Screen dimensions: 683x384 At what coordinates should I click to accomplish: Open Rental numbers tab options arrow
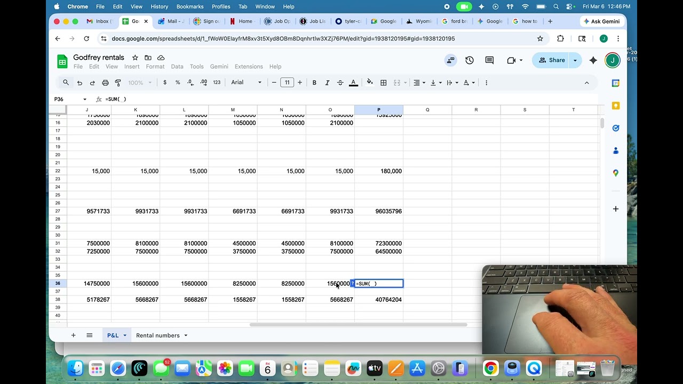[186, 335]
